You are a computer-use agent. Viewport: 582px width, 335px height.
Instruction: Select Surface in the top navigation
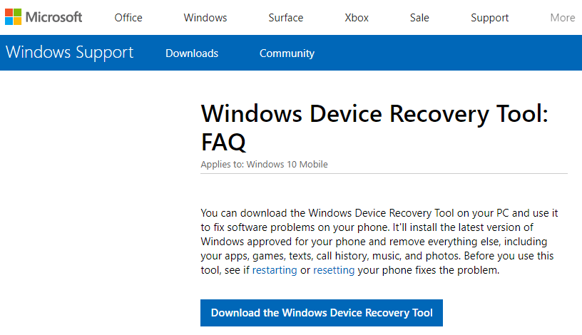pos(286,17)
